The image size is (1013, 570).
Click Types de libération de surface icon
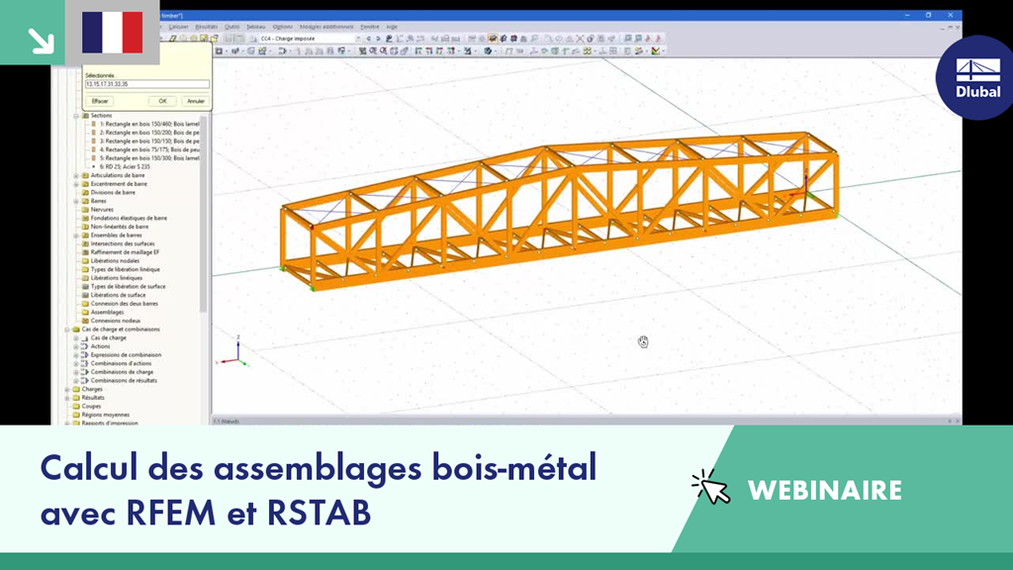(85, 286)
